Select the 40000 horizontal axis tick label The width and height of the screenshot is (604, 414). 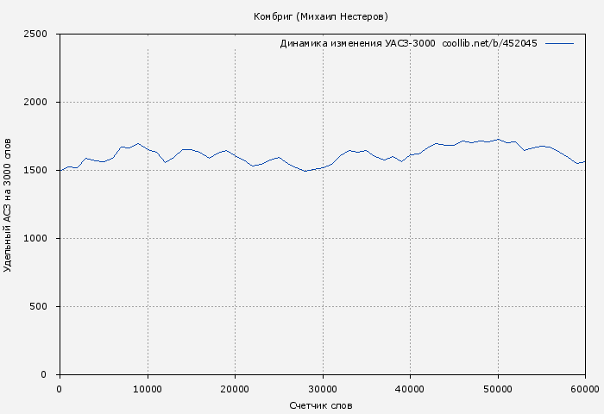[x=410, y=389]
